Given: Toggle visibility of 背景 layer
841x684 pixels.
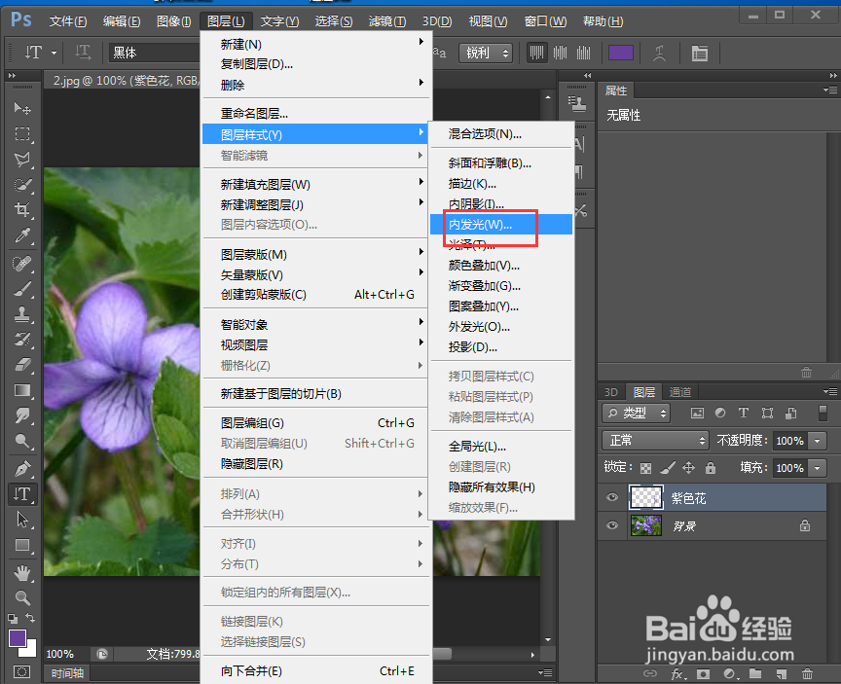Looking at the screenshot, I should 612,525.
